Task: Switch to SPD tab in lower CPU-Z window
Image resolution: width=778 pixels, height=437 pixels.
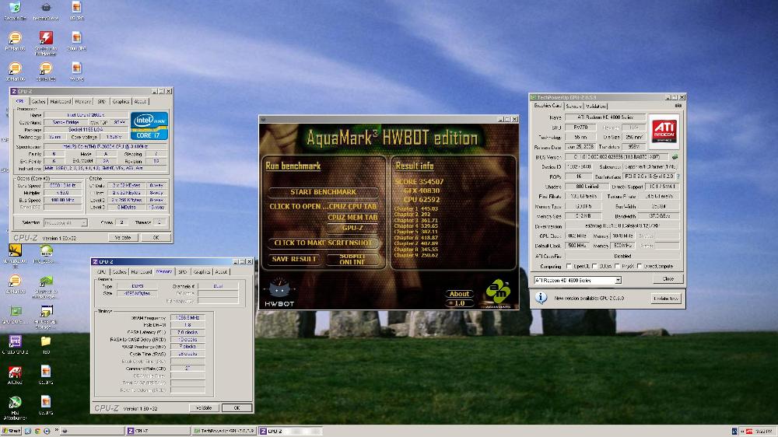Action: pyautogui.click(x=183, y=272)
